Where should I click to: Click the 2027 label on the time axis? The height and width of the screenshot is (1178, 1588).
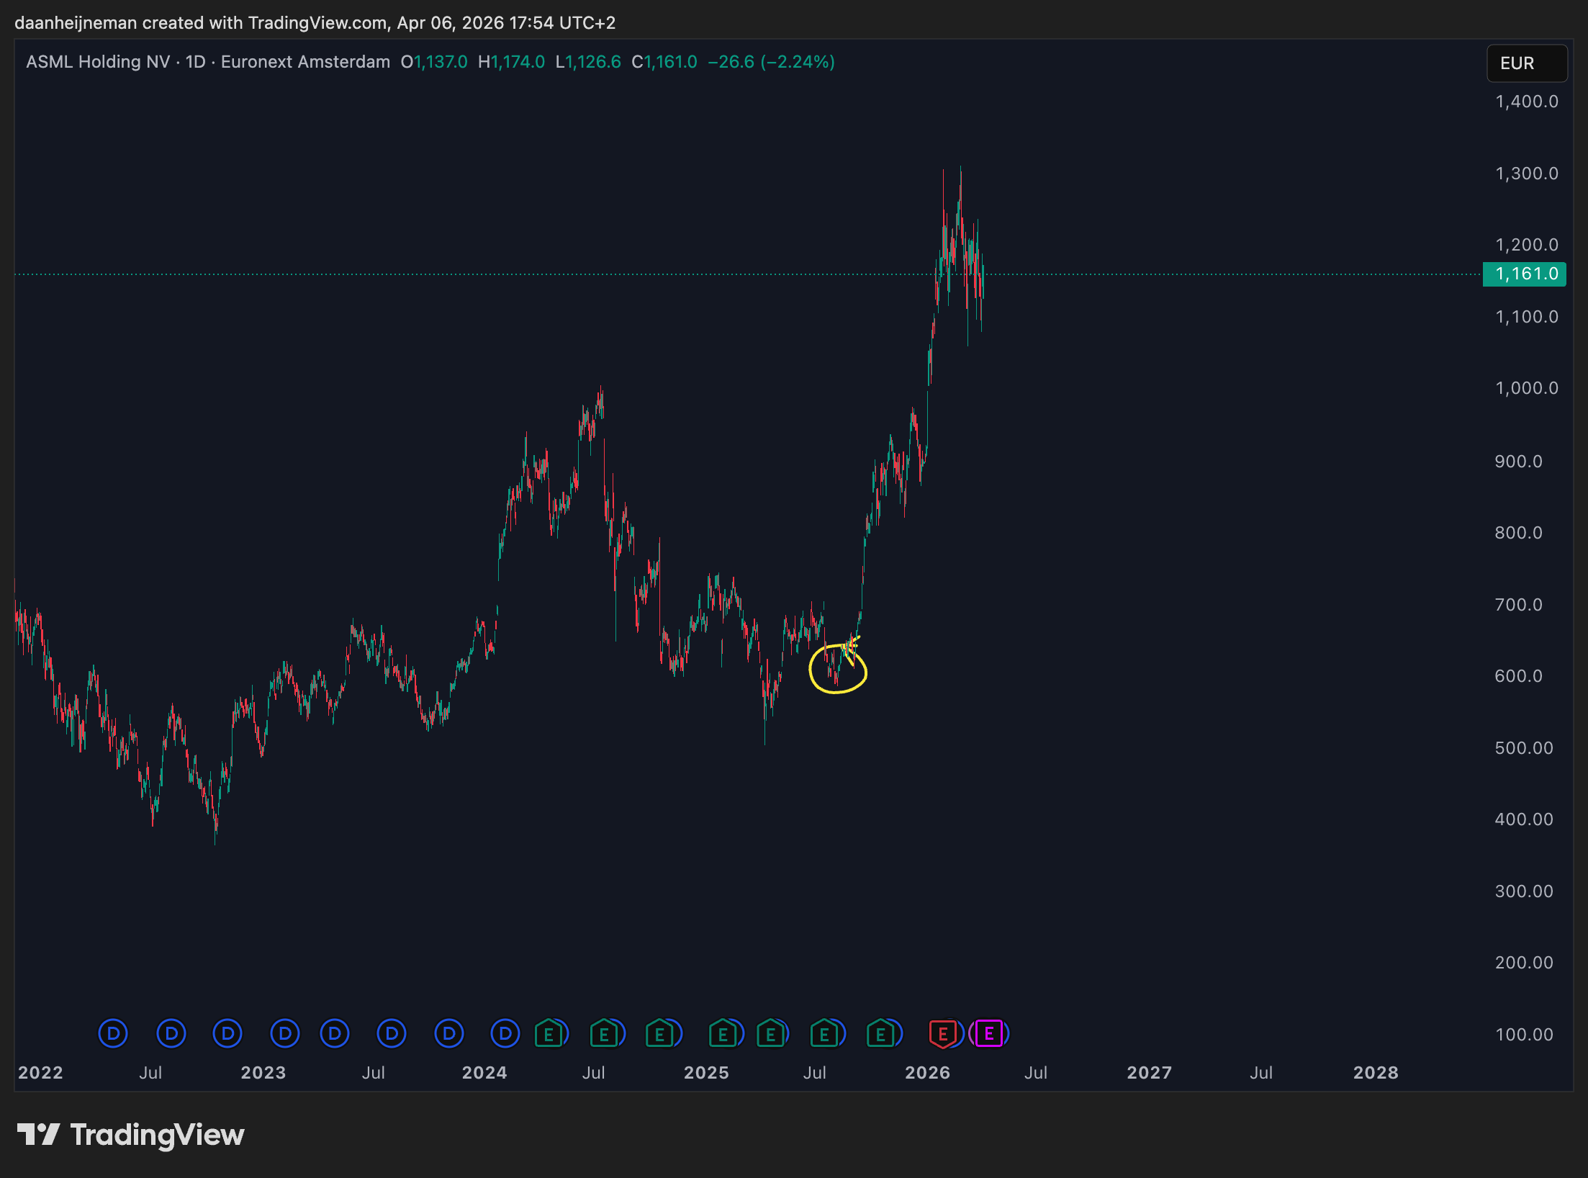(x=1150, y=1073)
